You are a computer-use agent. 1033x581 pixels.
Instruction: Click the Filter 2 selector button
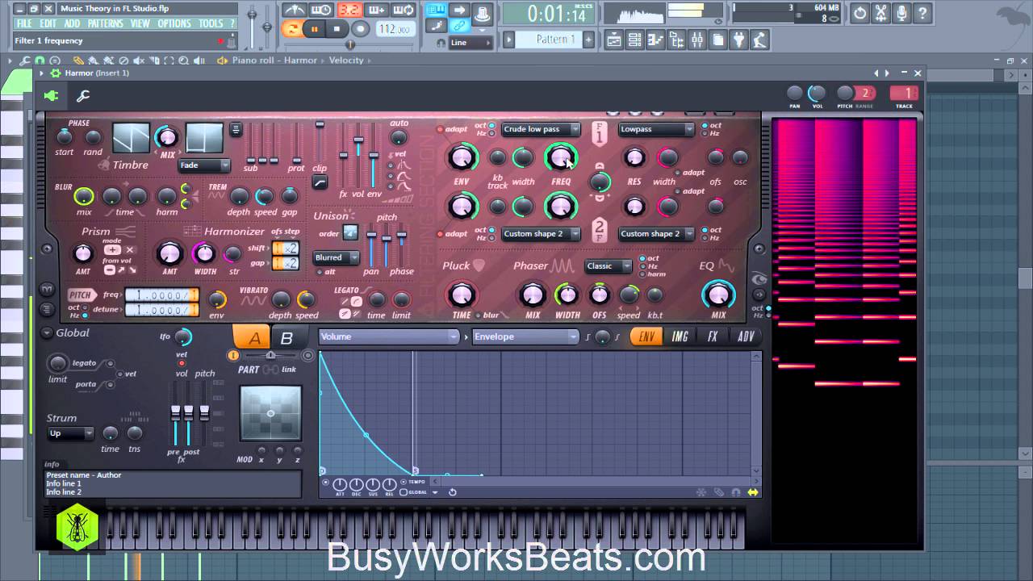click(x=599, y=231)
